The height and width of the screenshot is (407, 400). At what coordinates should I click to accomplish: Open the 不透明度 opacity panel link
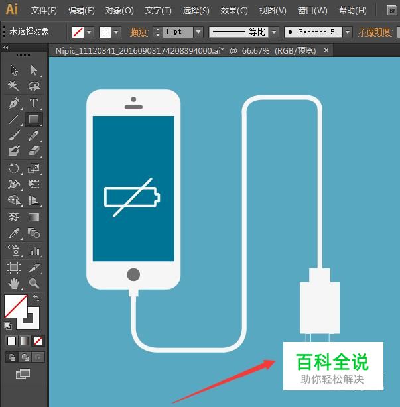point(375,32)
